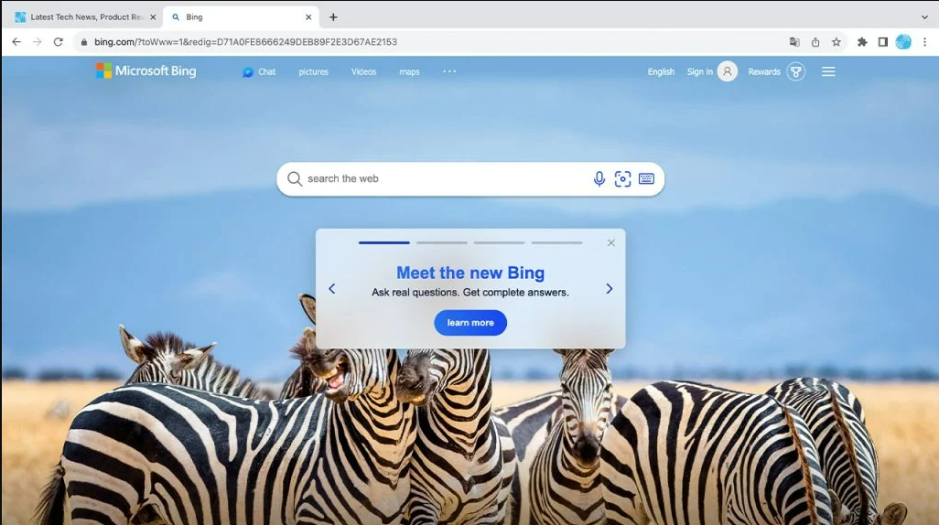Viewport: 939px width, 525px height.
Task: Expand more options ellipsis in Bing nav
Action: 449,71
